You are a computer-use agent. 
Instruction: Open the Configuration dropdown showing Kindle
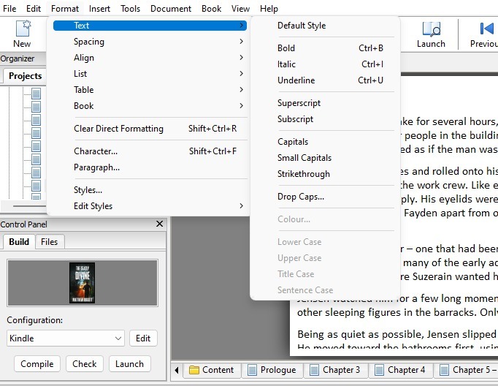(66, 338)
